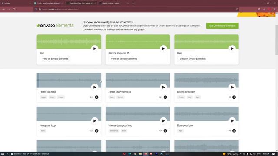The width and height of the screenshot is (278, 156).
Task: View the first Rain track on Envato Elements
Action: point(55,59)
